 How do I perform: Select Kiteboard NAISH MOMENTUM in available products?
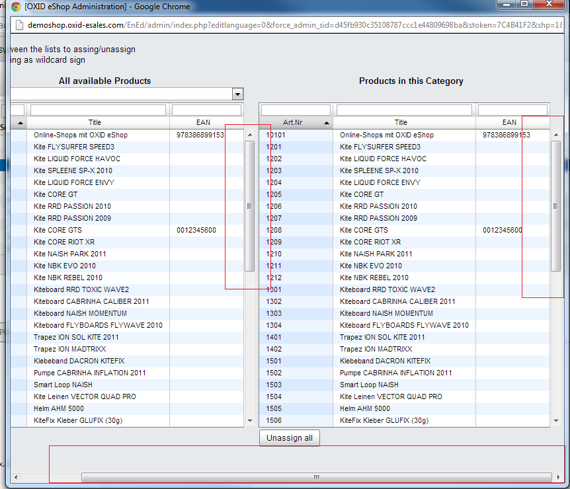[x=80, y=313]
